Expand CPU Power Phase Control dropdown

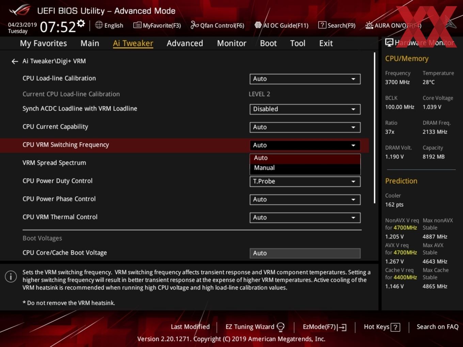(305, 199)
